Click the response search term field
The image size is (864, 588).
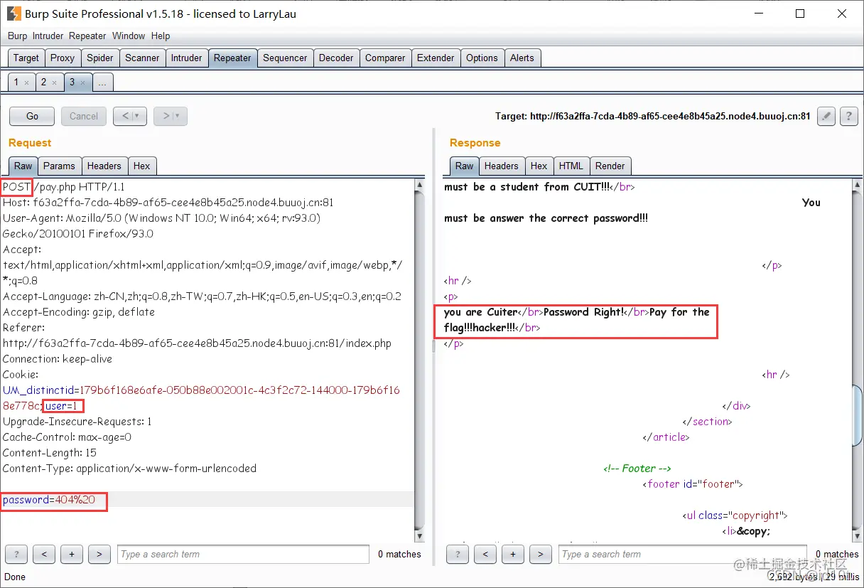pos(684,554)
